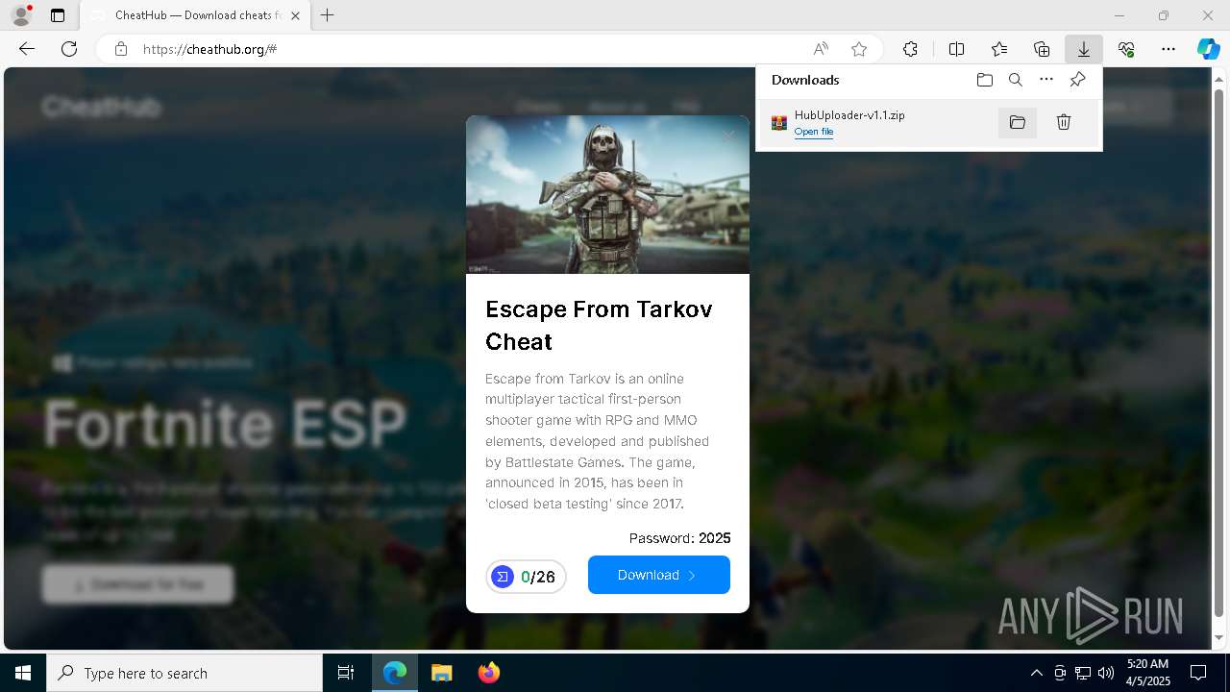Image resolution: width=1230 pixels, height=692 pixels.
Task: Open Browser essentials heart icon
Action: click(1126, 49)
